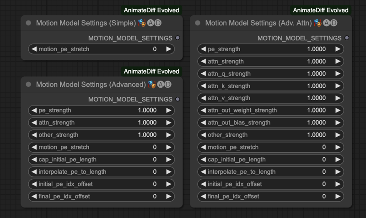Collapse the Motion Model Settings (Adv. Attn) node dot
This screenshot has width=366, height=218.
coord(198,23)
